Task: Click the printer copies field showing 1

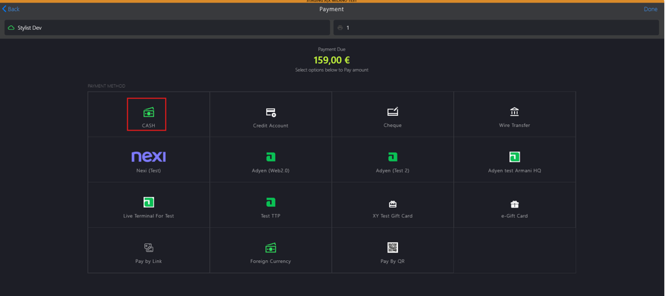Action: click(496, 27)
